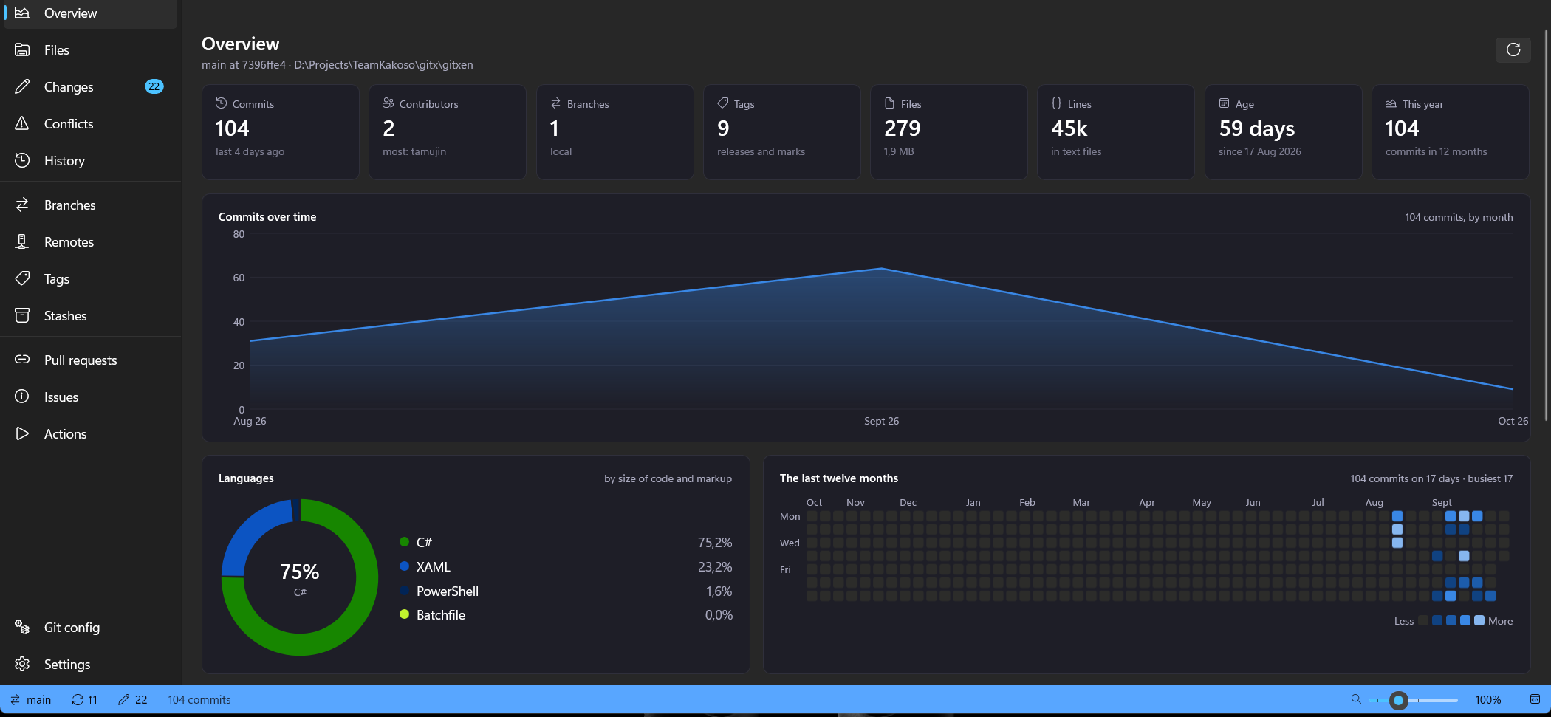Open the terminal icon in status bar
This screenshot has height=717, width=1551.
(x=1535, y=699)
